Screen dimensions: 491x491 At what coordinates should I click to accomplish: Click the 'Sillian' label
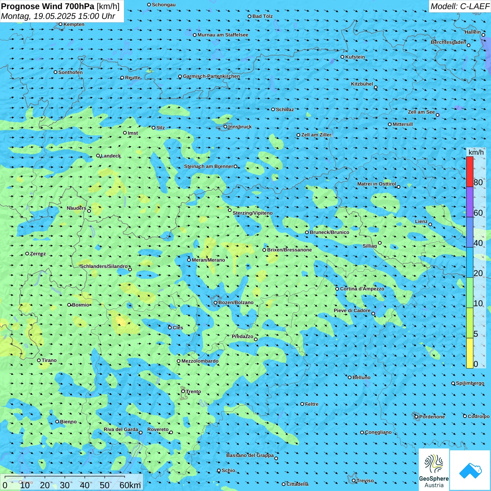click(370, 246)
